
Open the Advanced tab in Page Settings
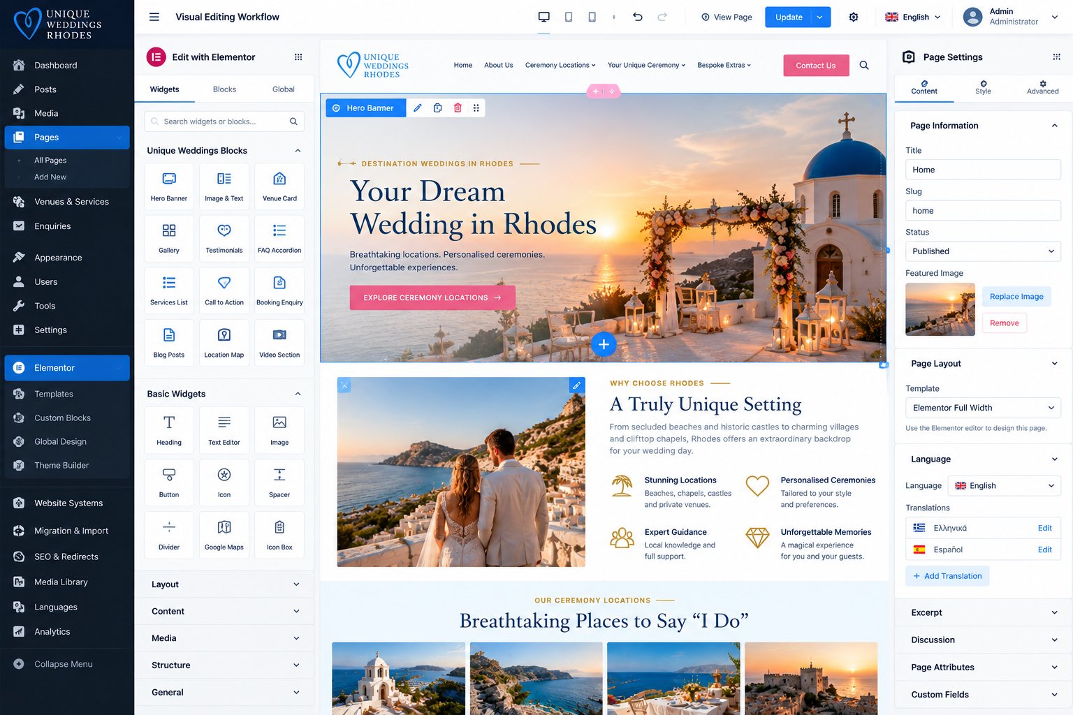click(1042, 87)
